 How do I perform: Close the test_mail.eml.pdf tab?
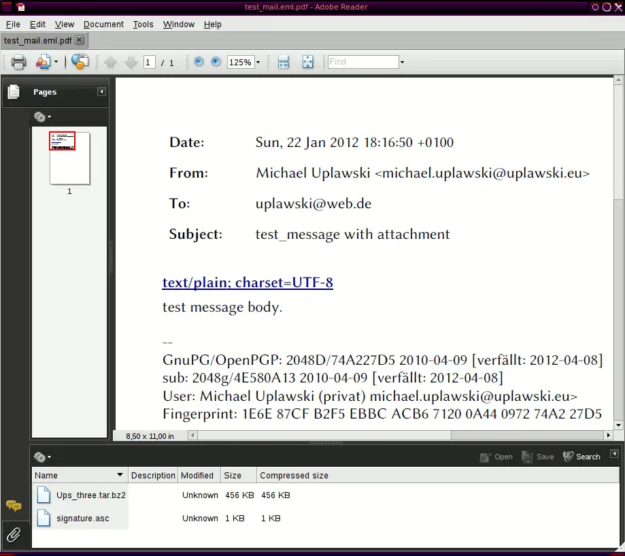(x=80, y=40)
